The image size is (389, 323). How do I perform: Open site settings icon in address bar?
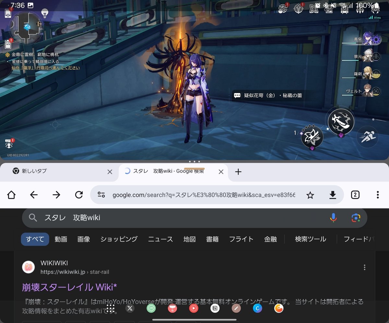[x=101, y=195]
